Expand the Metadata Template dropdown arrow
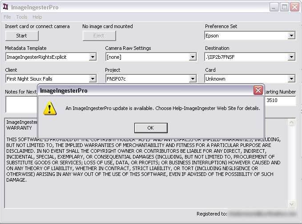This screenshot has width=302, height=224. [93, 57]
